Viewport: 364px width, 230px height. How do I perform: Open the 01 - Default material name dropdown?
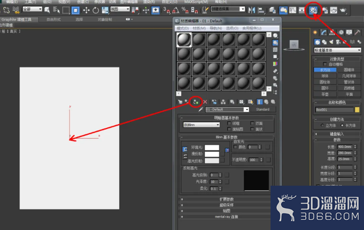coord(227,110)
